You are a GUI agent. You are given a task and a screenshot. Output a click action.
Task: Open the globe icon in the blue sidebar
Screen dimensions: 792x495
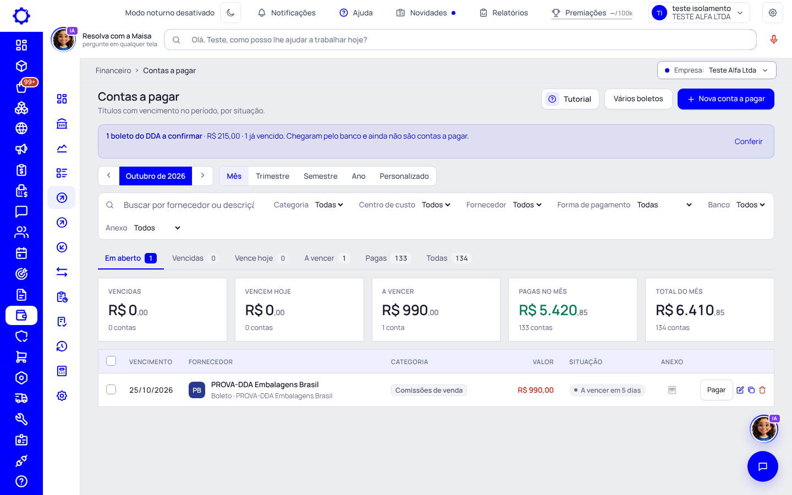coord(21,128)
